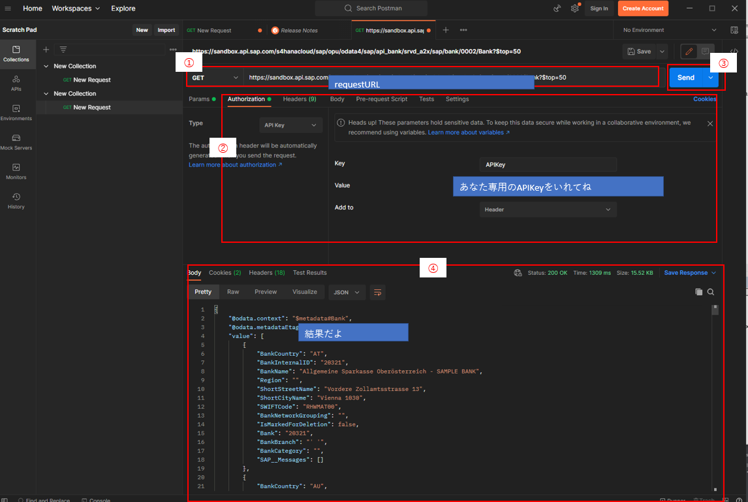Dismiss the Heads up warning banner
Viewport: 748px width, 502px height.
(x=710, y=123)
